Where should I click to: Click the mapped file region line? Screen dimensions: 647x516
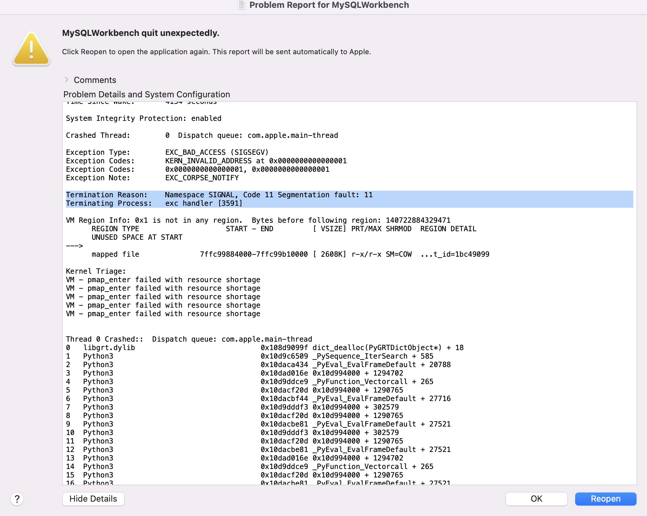tap(291, 254)
